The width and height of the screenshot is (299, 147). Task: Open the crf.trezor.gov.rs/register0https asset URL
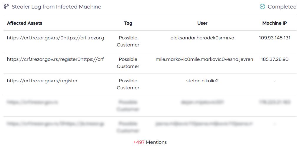pyautogui.click(x=55, y=59)
